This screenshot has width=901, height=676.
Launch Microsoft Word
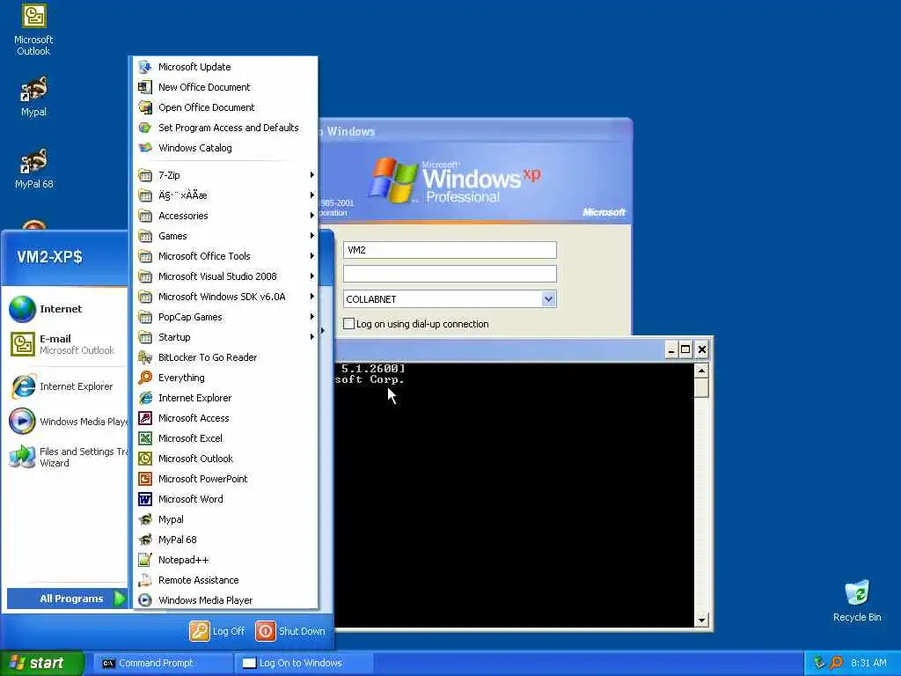tap(224, 499)
